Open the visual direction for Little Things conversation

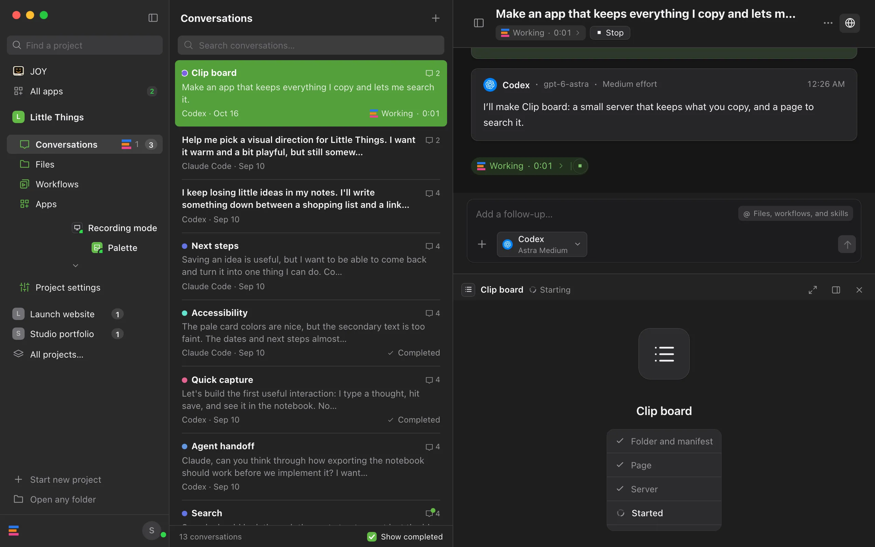311,153
